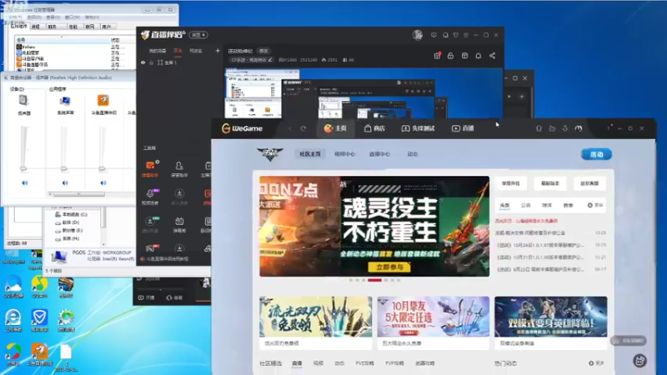Select the PVE攻略 tab
This screenshot has width=667, height=375.
tap(364, 363)
